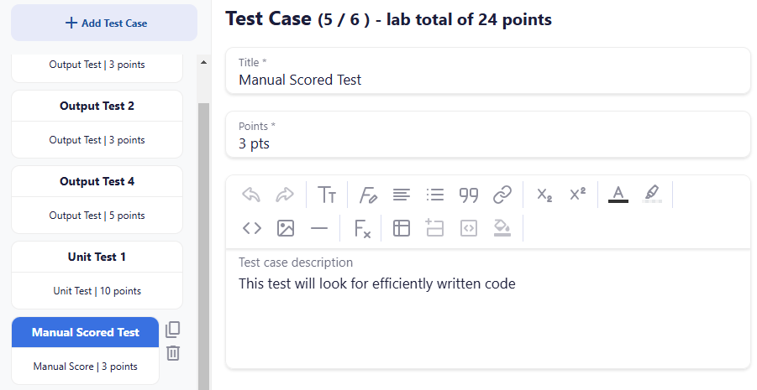Select the Unit Test 1 card
This screenshot has width=757, height=390.
97,275
